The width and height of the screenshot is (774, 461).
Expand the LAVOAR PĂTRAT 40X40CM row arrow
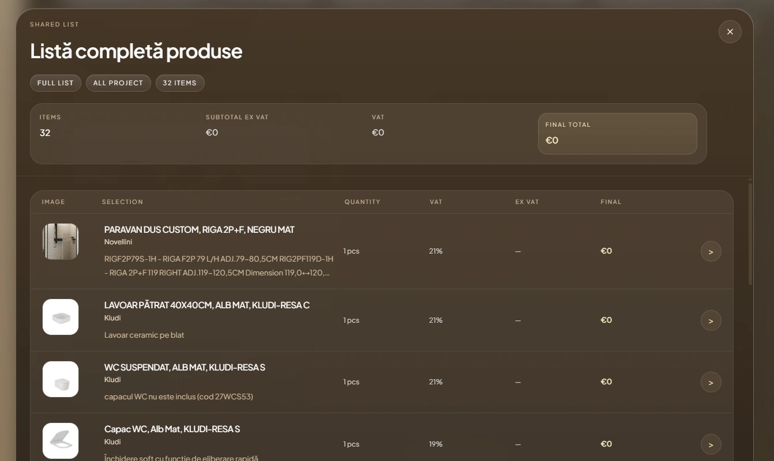(x=711, y=320)
